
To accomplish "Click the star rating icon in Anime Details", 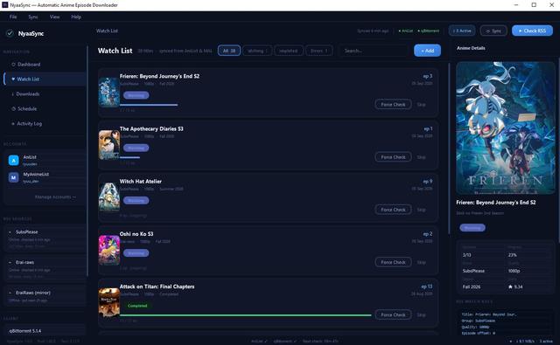I will point(510,286).
